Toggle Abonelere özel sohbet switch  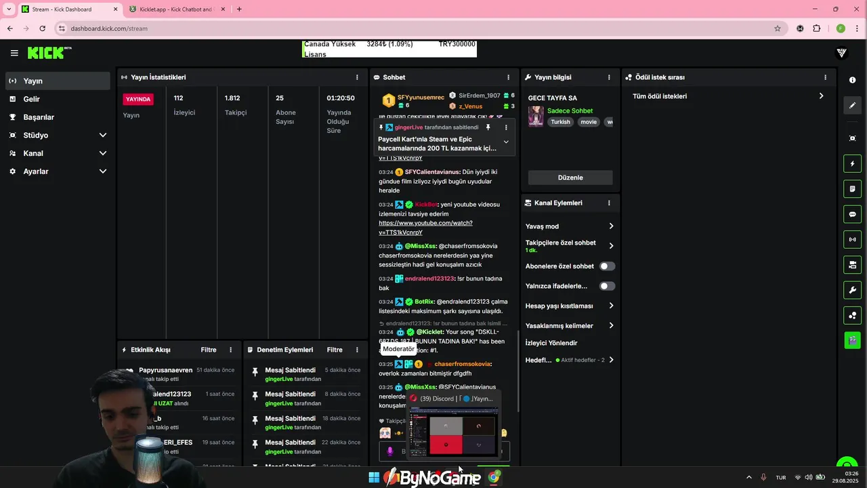pyautogui.click(x=607, y=266)
